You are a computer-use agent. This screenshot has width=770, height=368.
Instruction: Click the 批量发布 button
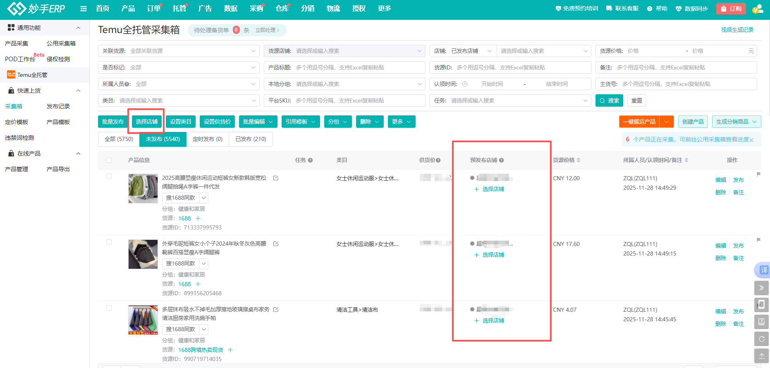click(113, 122)
